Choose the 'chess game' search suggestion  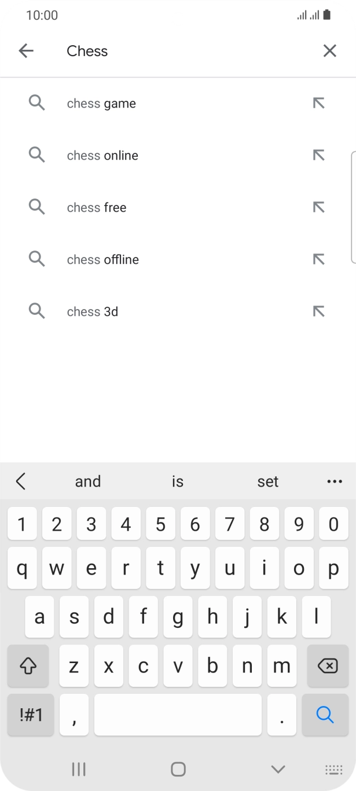101,103
